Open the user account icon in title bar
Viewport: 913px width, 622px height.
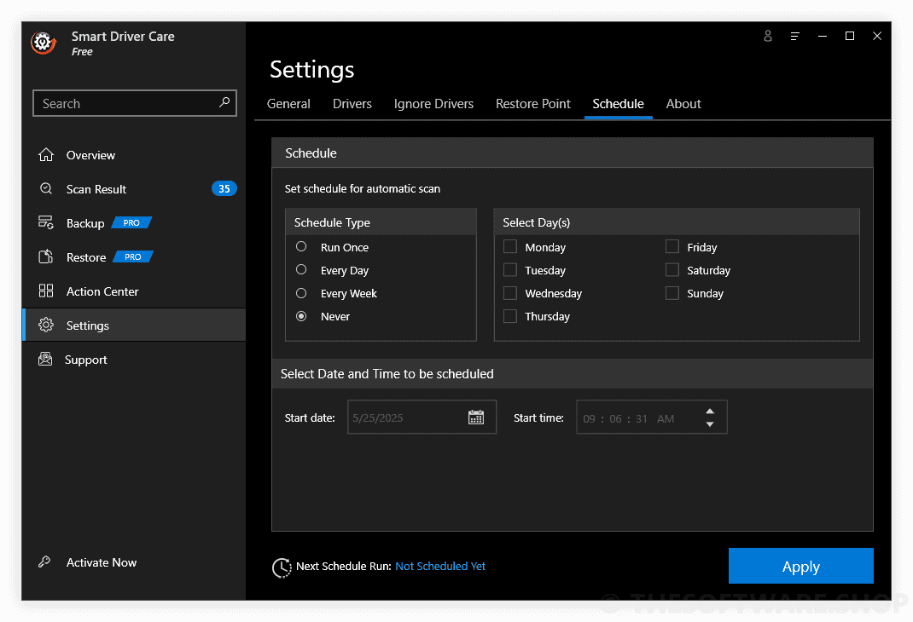click(768, 36)
